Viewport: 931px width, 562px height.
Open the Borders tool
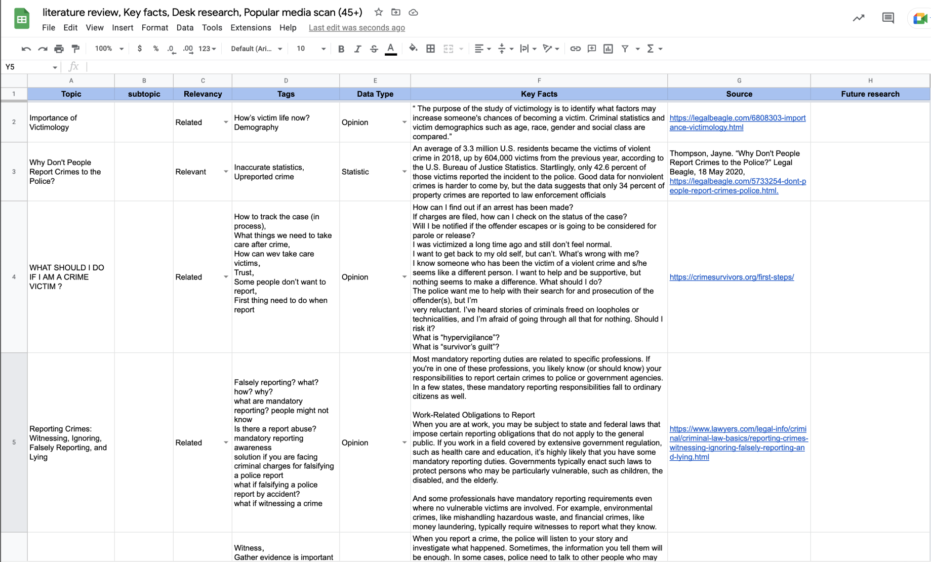pyautogui.click(x=430, y=49)
